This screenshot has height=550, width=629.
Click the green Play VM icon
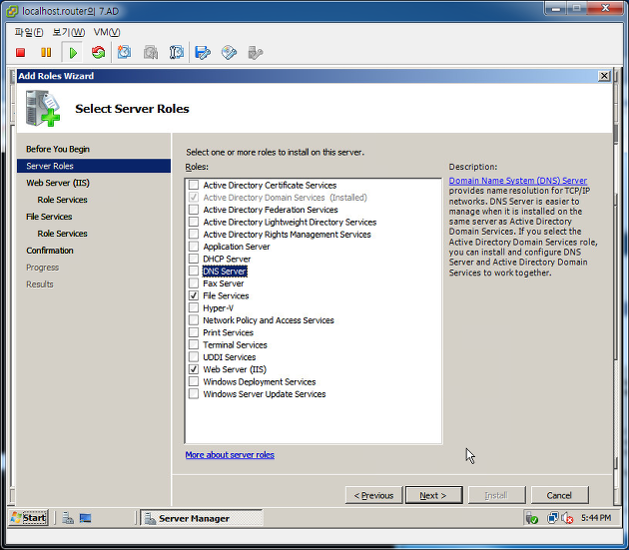[73, 53]
